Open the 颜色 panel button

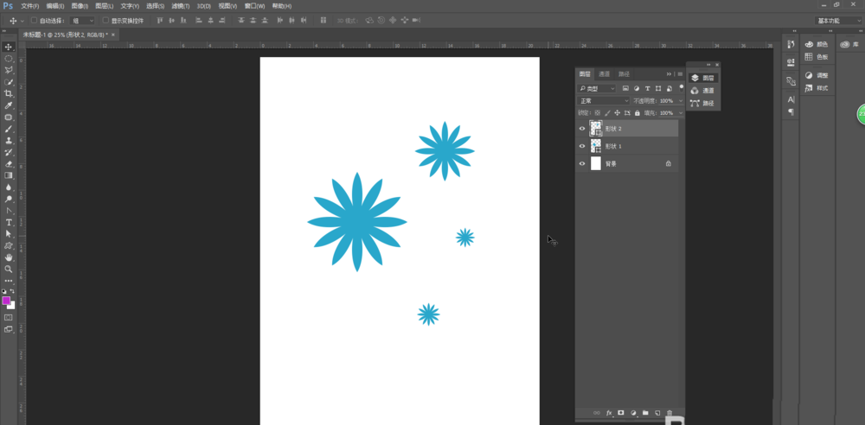[817, 44]
